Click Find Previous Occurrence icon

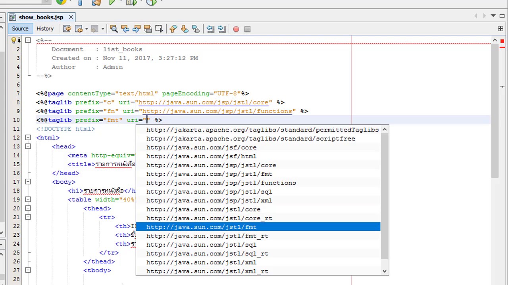125,29
